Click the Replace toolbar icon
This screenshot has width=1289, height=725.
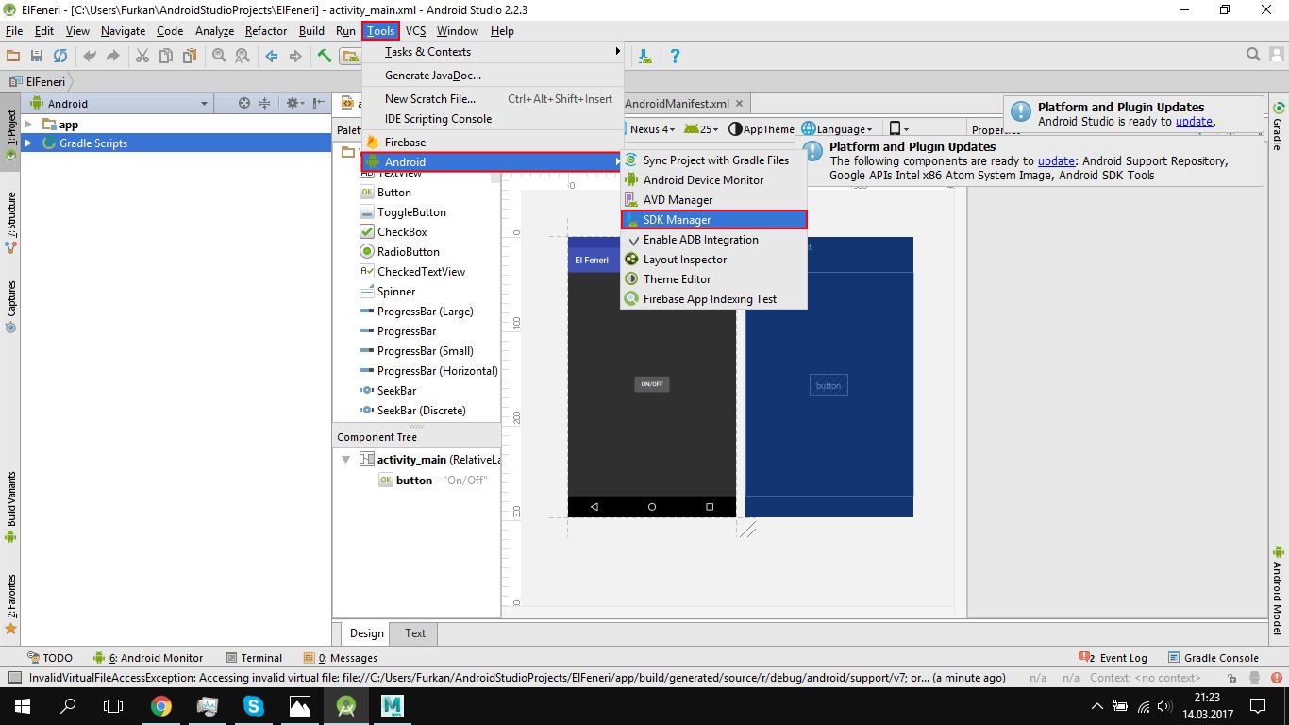[x=243, y=56]
